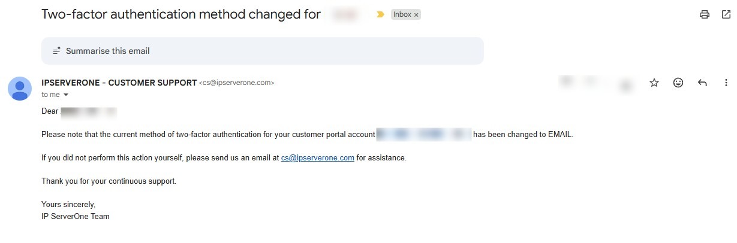The height and width of the screenshot is (243, 737).
Task: Click the Inbox label chip
Action: click(x=402, y=14)
